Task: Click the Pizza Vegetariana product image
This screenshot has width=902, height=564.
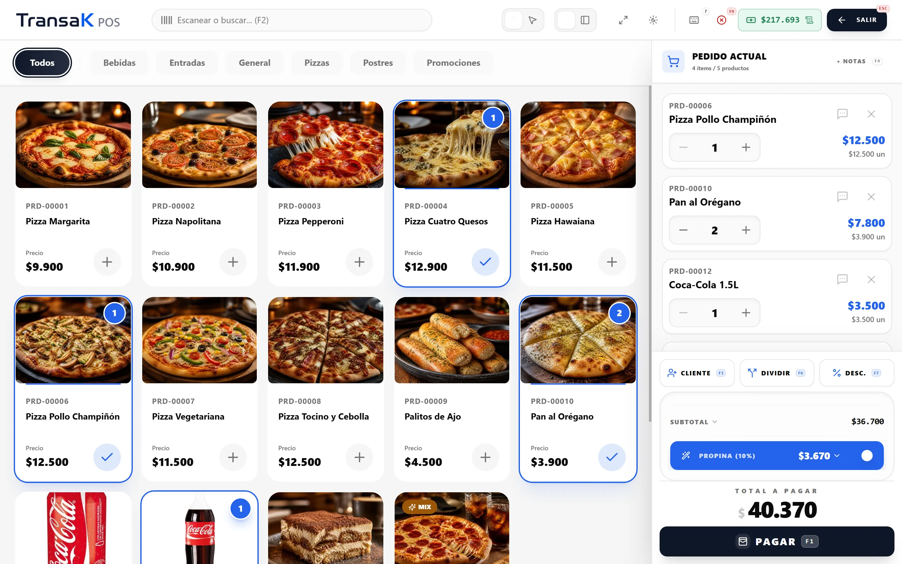Action: pyautogui.click(x=200, y=340)
